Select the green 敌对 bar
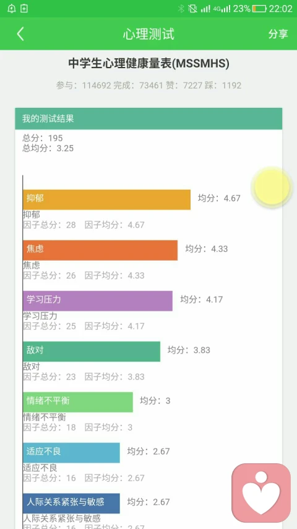Viewport: 297px width, 529px height. [x=91, y=352]
